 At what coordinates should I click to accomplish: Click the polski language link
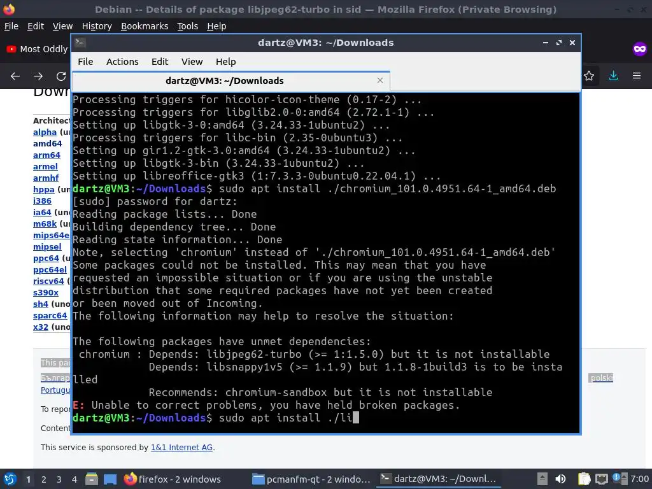tap(601, 378)
